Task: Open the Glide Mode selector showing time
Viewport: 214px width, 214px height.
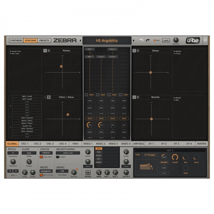Action: pyautogui.click(x=29, y=153)
